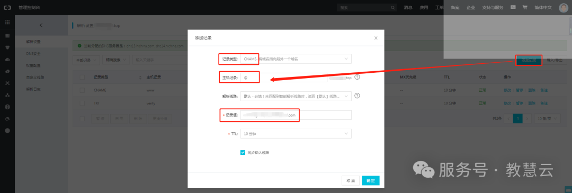Click the 确定 confirm button
This screenshot has width=572, height=193.
click(x=371, y=180)
